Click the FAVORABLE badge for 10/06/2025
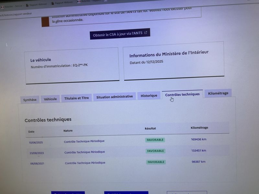The width and height of the screenshot is (259, 194). (x=155, y=140)
